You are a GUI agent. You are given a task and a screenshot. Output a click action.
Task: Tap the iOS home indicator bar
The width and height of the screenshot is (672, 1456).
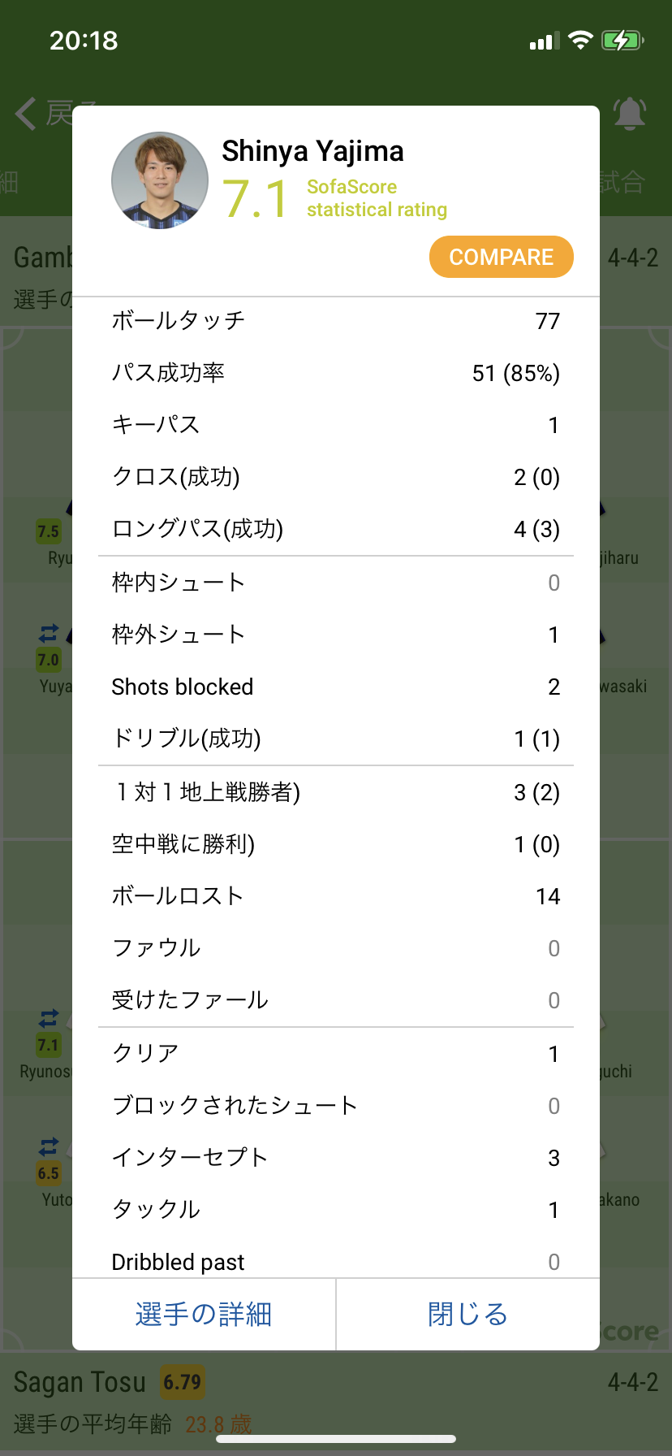[x=336, y=1440]
